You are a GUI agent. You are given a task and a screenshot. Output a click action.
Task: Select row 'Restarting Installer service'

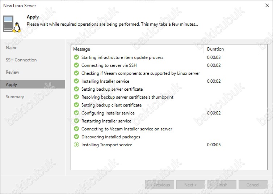click(169, 121)
